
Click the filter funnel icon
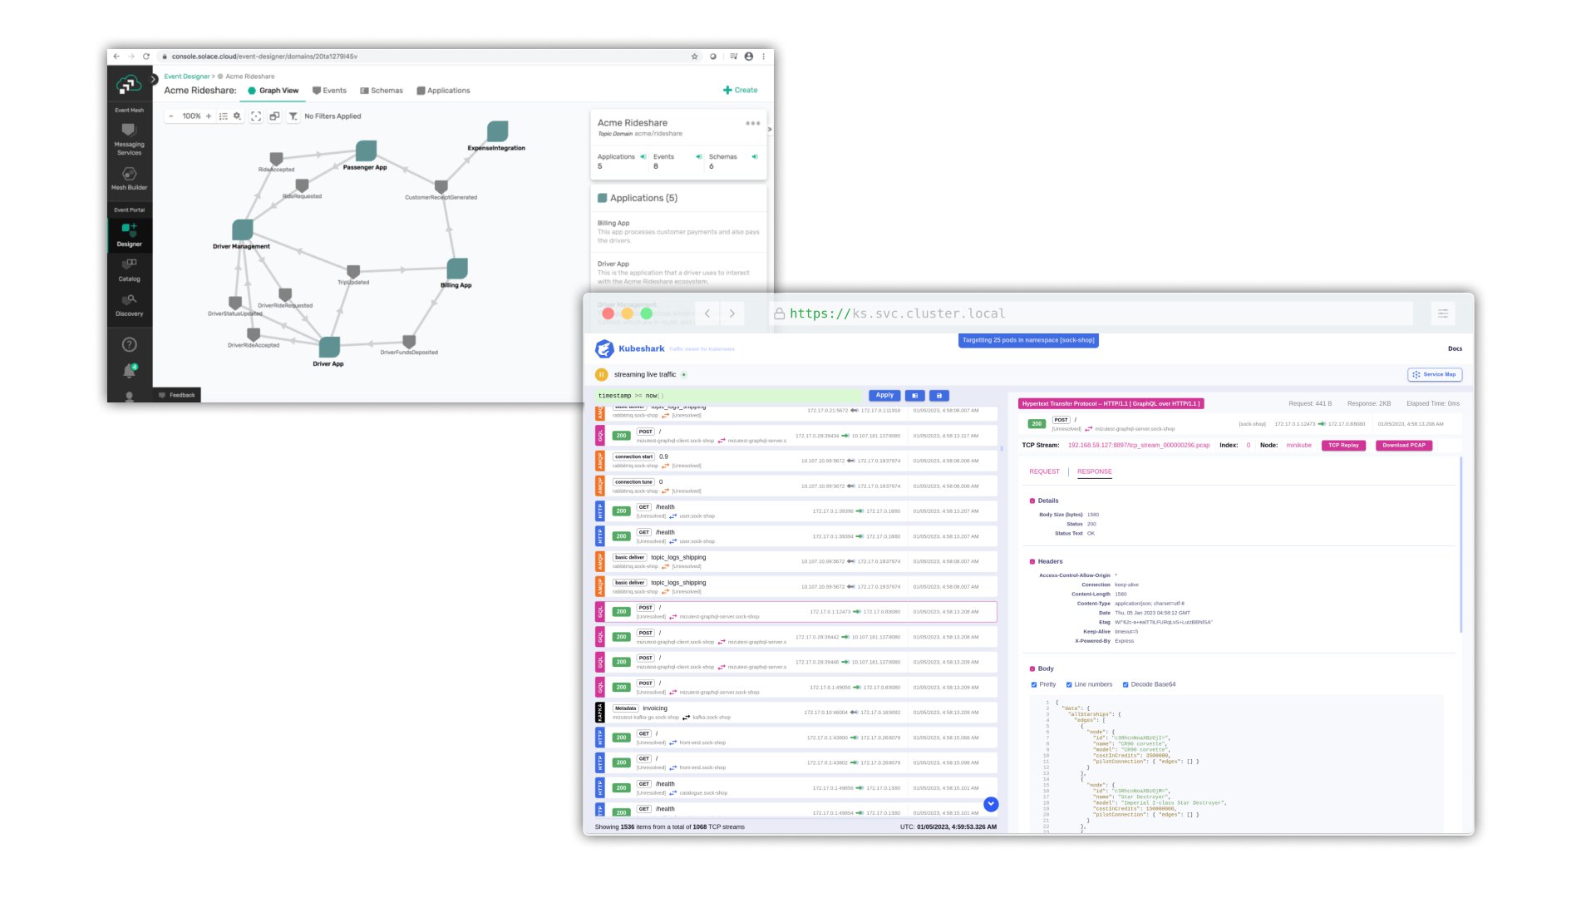[x=293, y=116]
